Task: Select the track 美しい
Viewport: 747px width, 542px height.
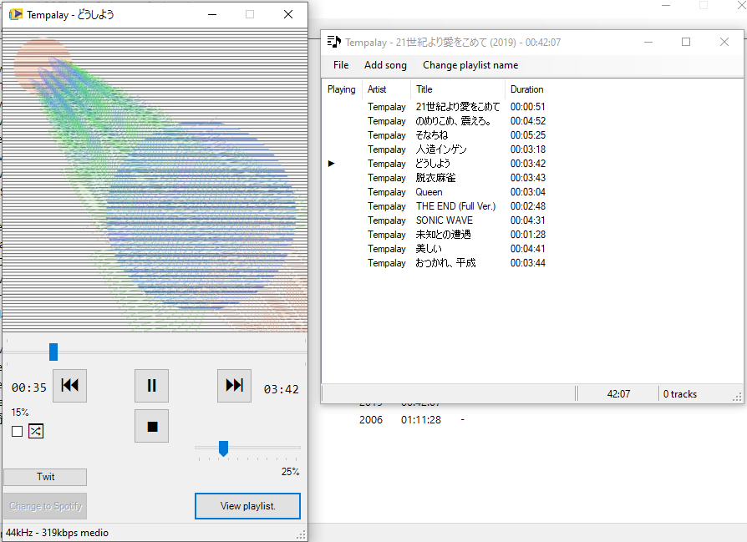Action: point(429,249)
